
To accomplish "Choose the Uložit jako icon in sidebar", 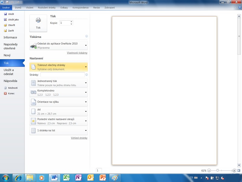I will click(x=5, y=20).
